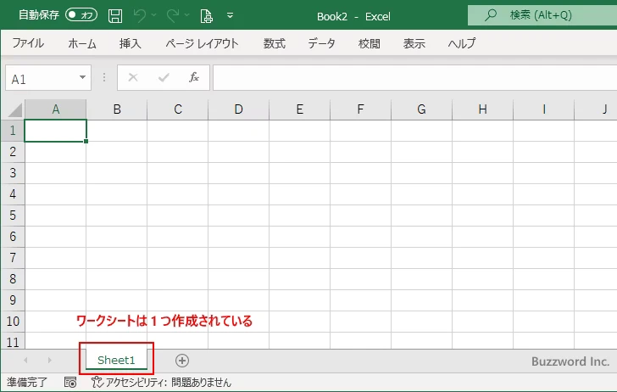This screenshot has height=392, width=617.
Task: Click the Redo arrow icon
Action: coord(173,15)
